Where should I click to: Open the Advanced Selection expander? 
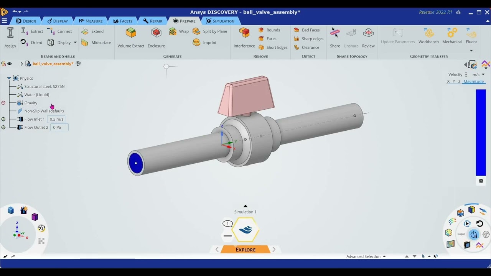[384, 256]
